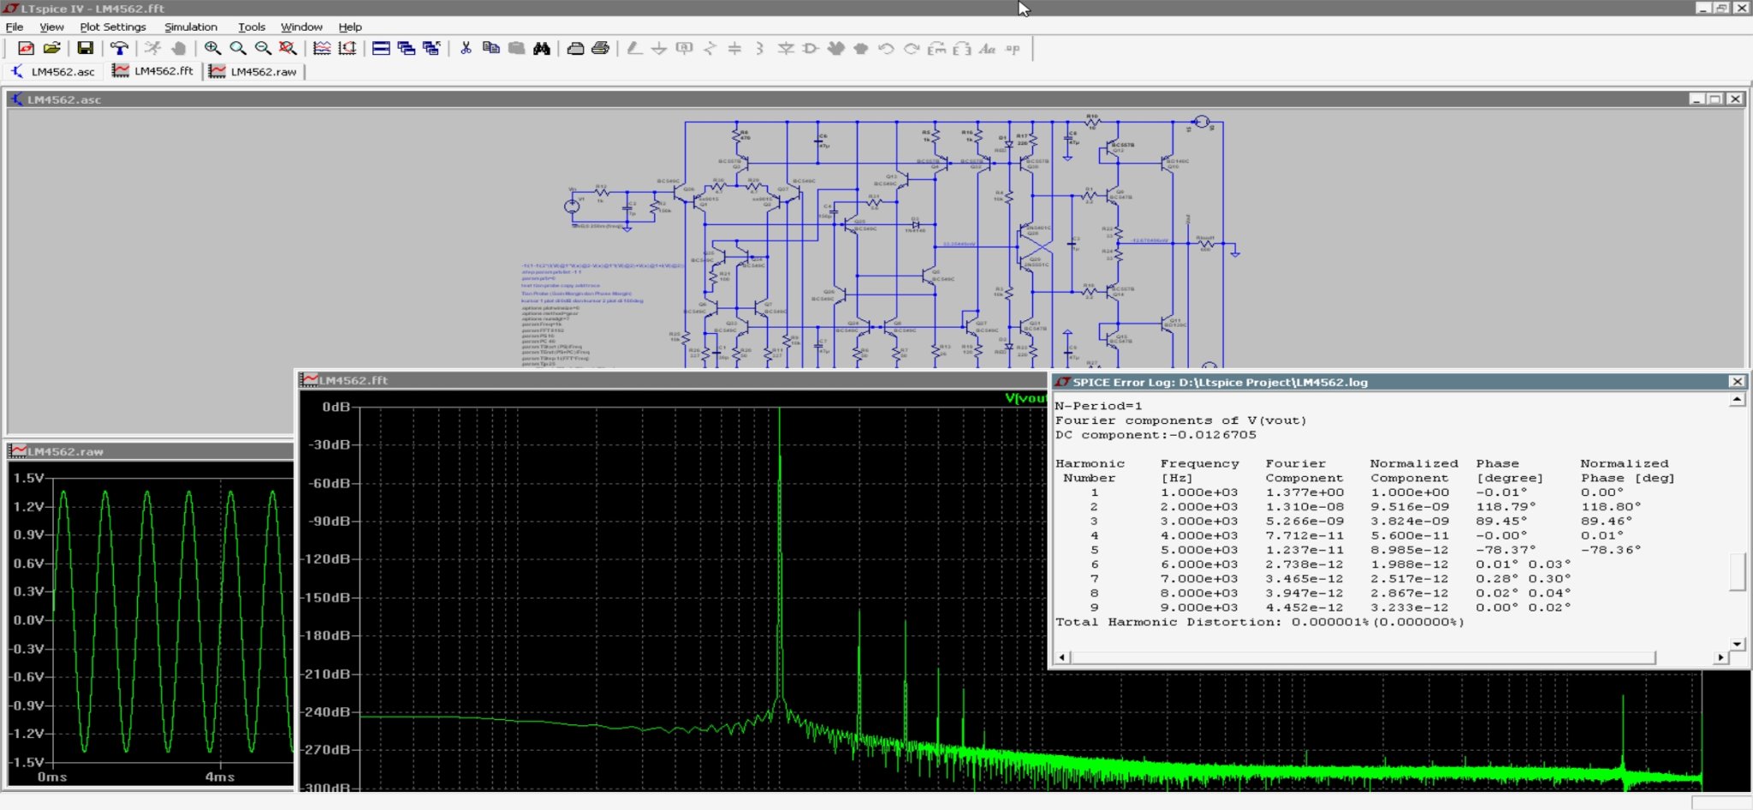Select the Capacitor tool
The width and height of the screenshot is (1753, 810).
(x=734, y=49)
